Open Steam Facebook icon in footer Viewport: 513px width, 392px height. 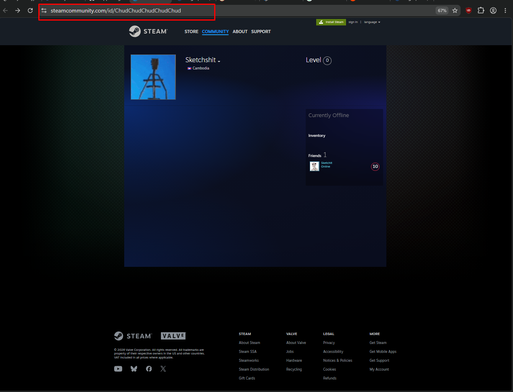(149, 369)
